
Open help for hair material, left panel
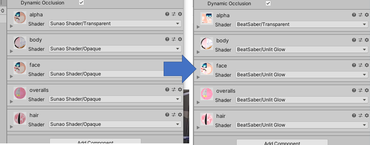[x=167, y=115]
